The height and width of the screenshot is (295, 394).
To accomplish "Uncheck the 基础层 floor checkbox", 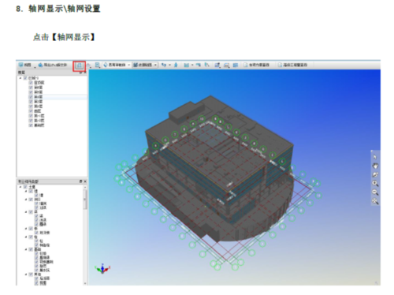I will 31,125.
